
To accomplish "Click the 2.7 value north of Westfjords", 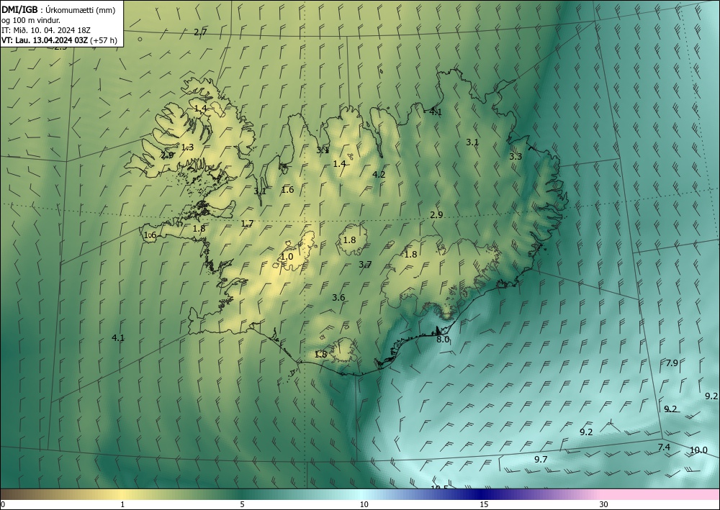I will pos(201,32).
